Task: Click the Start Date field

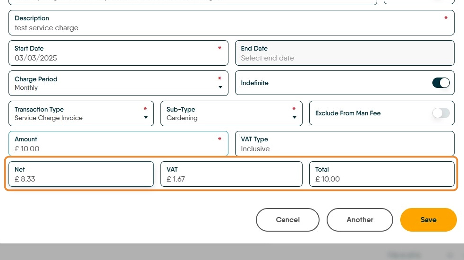Action: pyautogui.click(x=118, y=58)
